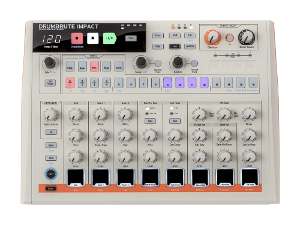Click the >> pattern page forward button
300x225 pixels.
pyautogui.click(x=190, y=35)
